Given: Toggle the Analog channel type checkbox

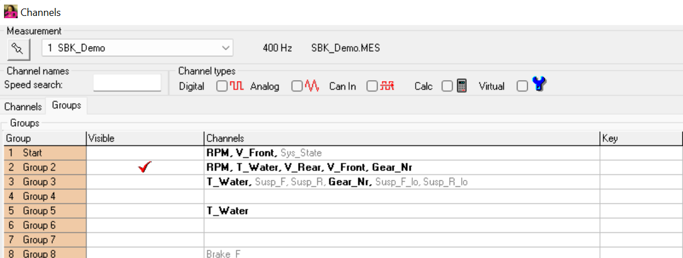Looking at the screenshot, I should pyautogui.click(x=297, y=86).
